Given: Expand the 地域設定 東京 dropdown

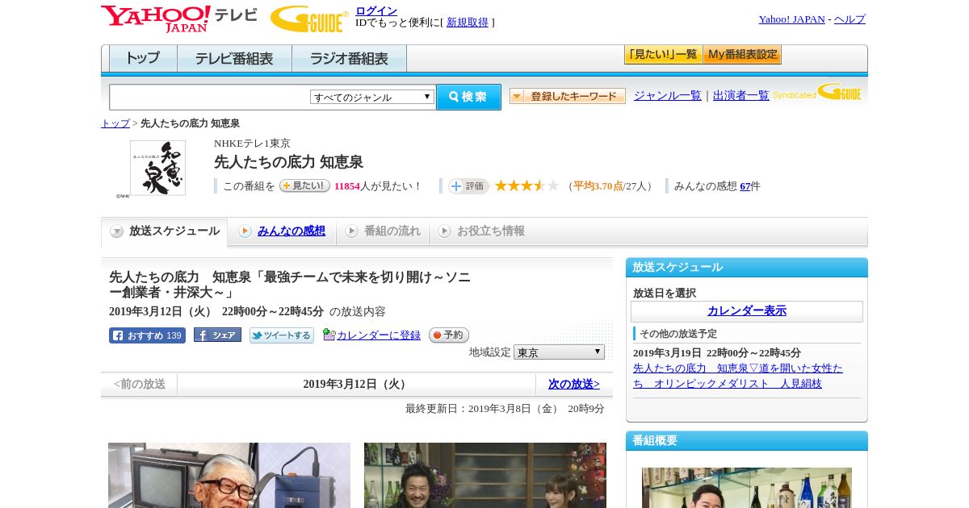Looking at the screenshot, I should [559, 352].
